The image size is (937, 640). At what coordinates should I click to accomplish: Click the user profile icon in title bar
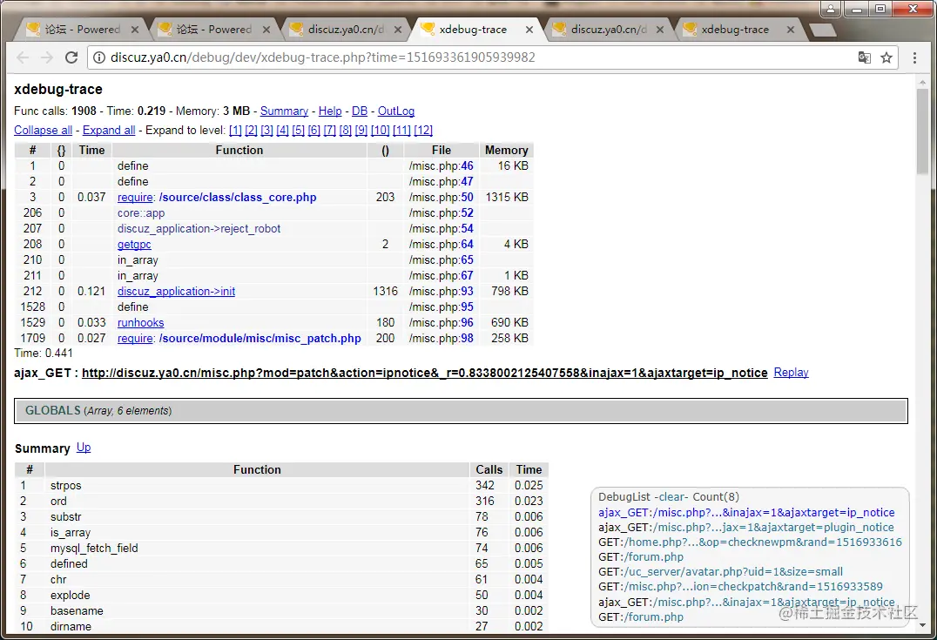[x=830, y=9]
